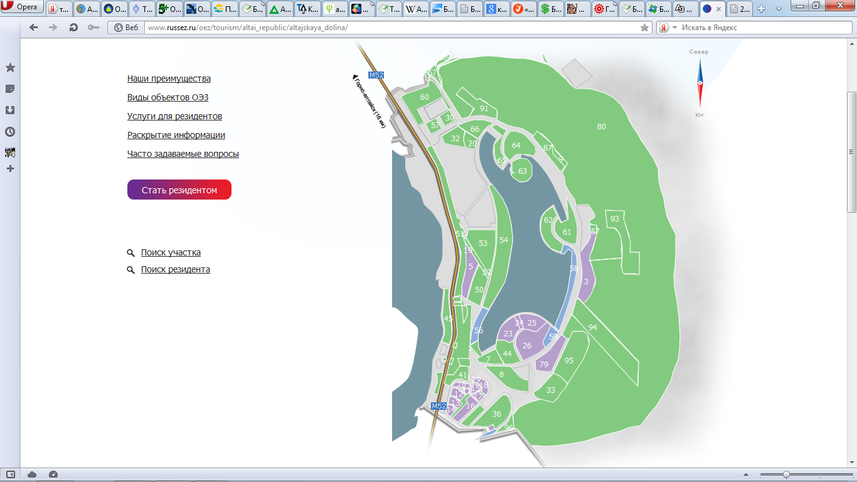Go back to the previous page
This screenshot has height=482, width=857.
(34, 28)
